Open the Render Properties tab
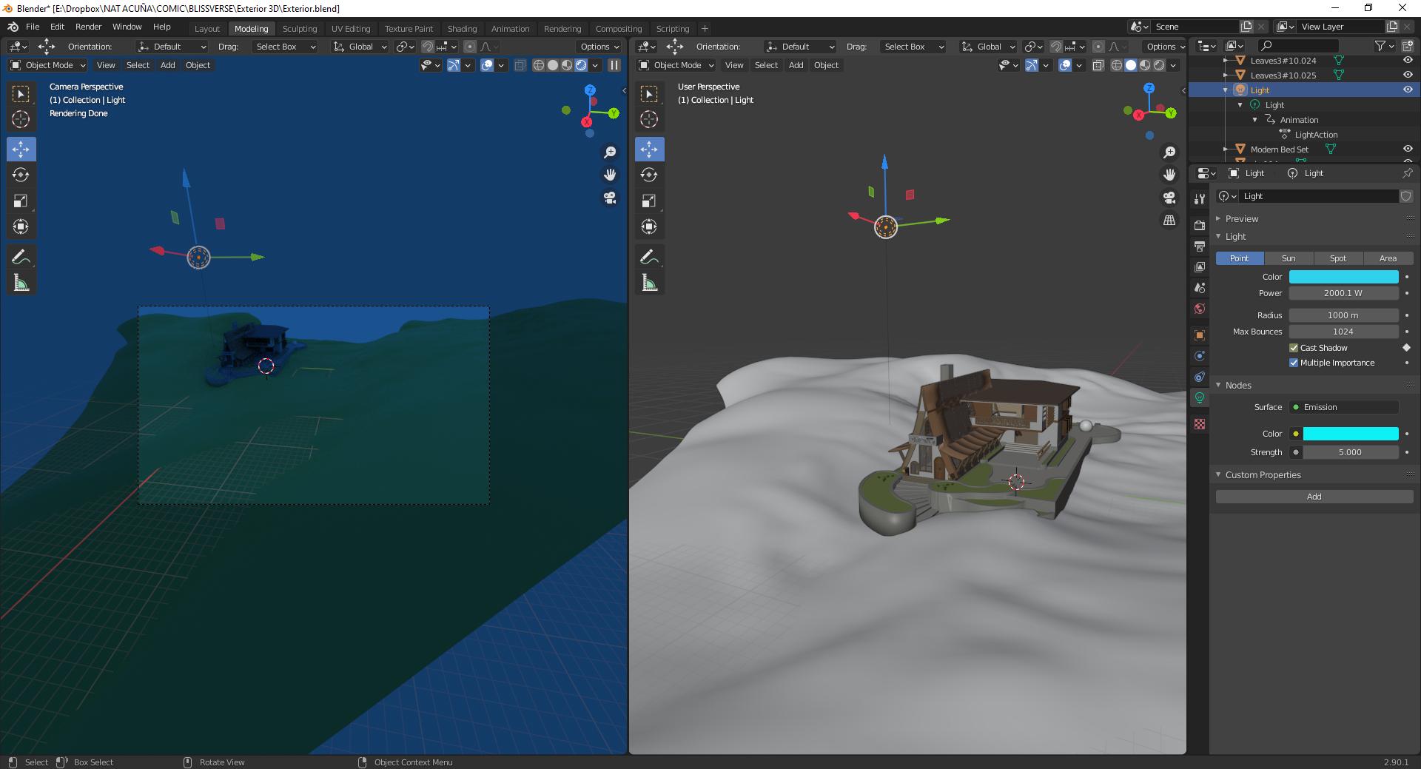This screenshot has width=1421, height=769. [x=1200, y=224]
